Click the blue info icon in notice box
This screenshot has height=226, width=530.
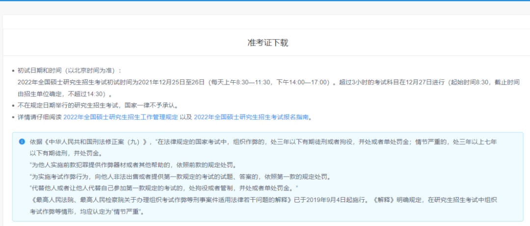[x=22, y=141]
